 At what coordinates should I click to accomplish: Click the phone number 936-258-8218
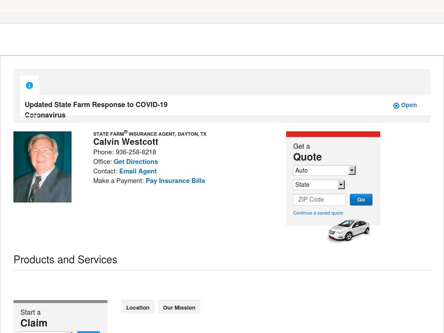tap(136, 152)
